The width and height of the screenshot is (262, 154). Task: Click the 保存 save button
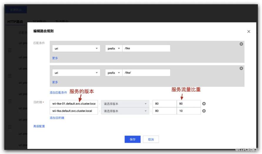tap(132, 139)
